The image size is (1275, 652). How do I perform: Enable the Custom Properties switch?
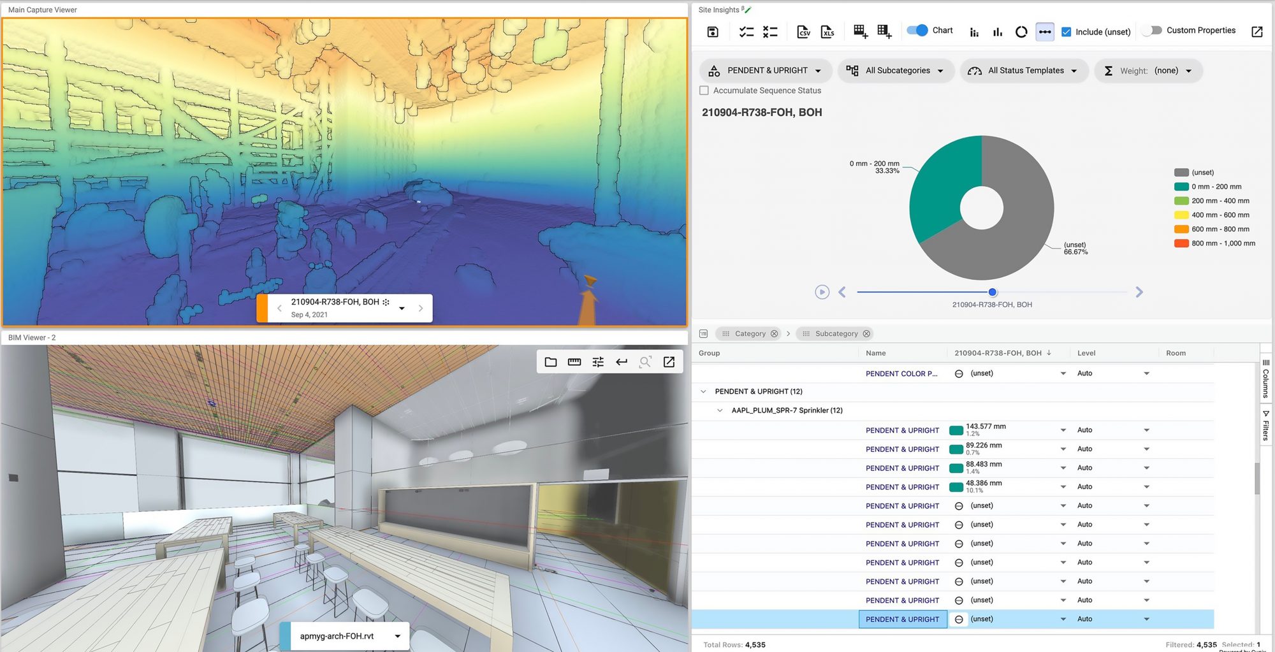1152,31
